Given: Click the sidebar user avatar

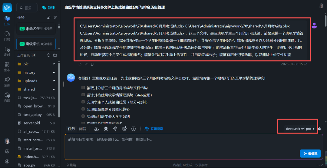Looking at the screenshot, I should point(7,141).
